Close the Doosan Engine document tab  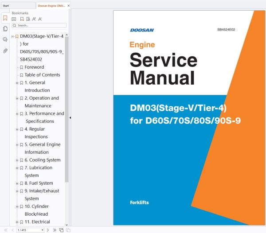click(69, 6)
